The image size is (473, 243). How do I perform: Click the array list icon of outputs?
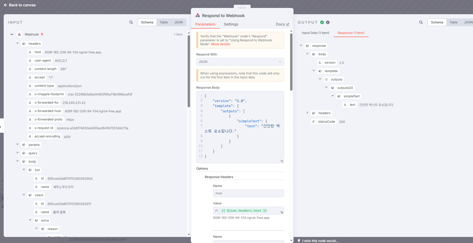(326, 79)
